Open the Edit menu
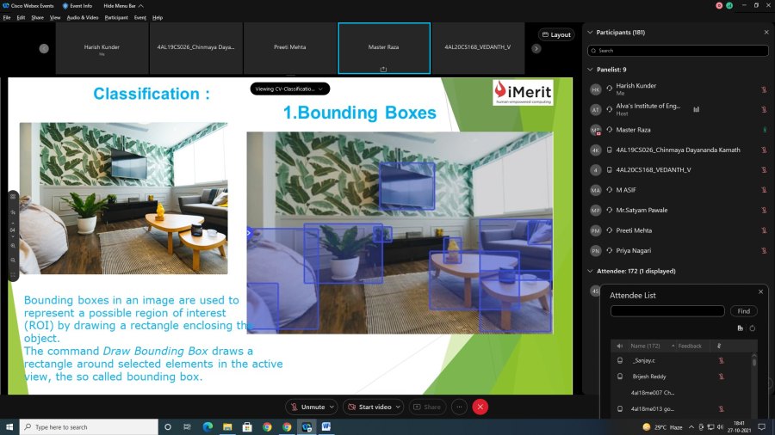 point(21,18)
